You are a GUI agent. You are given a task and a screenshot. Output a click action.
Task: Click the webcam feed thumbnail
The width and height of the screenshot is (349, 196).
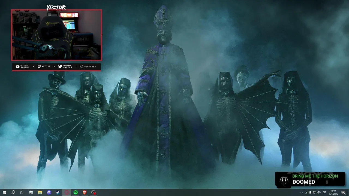point(56,35)
